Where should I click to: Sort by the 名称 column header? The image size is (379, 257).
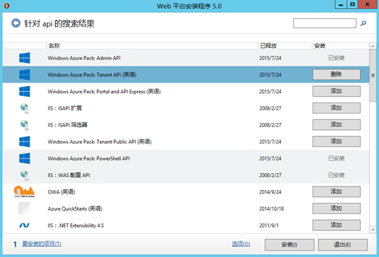point(152,46)
